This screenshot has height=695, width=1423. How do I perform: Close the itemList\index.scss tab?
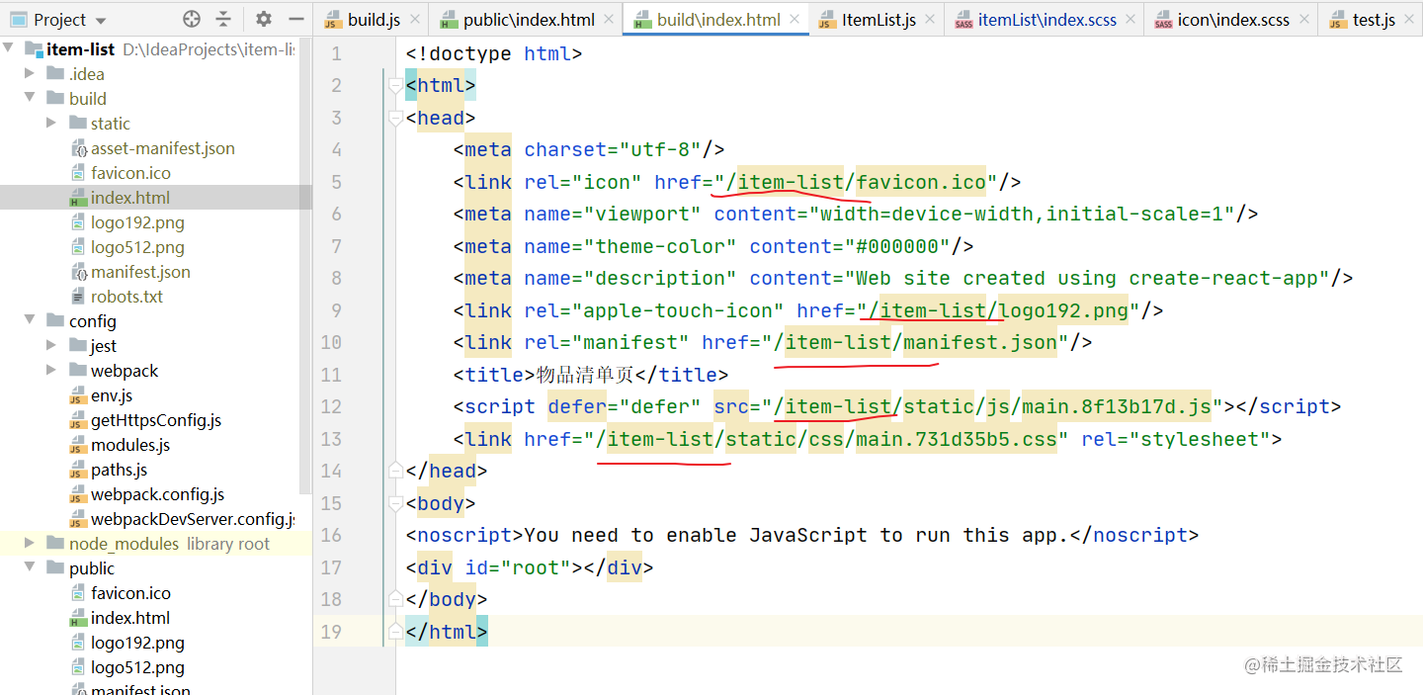point(1130,20)
